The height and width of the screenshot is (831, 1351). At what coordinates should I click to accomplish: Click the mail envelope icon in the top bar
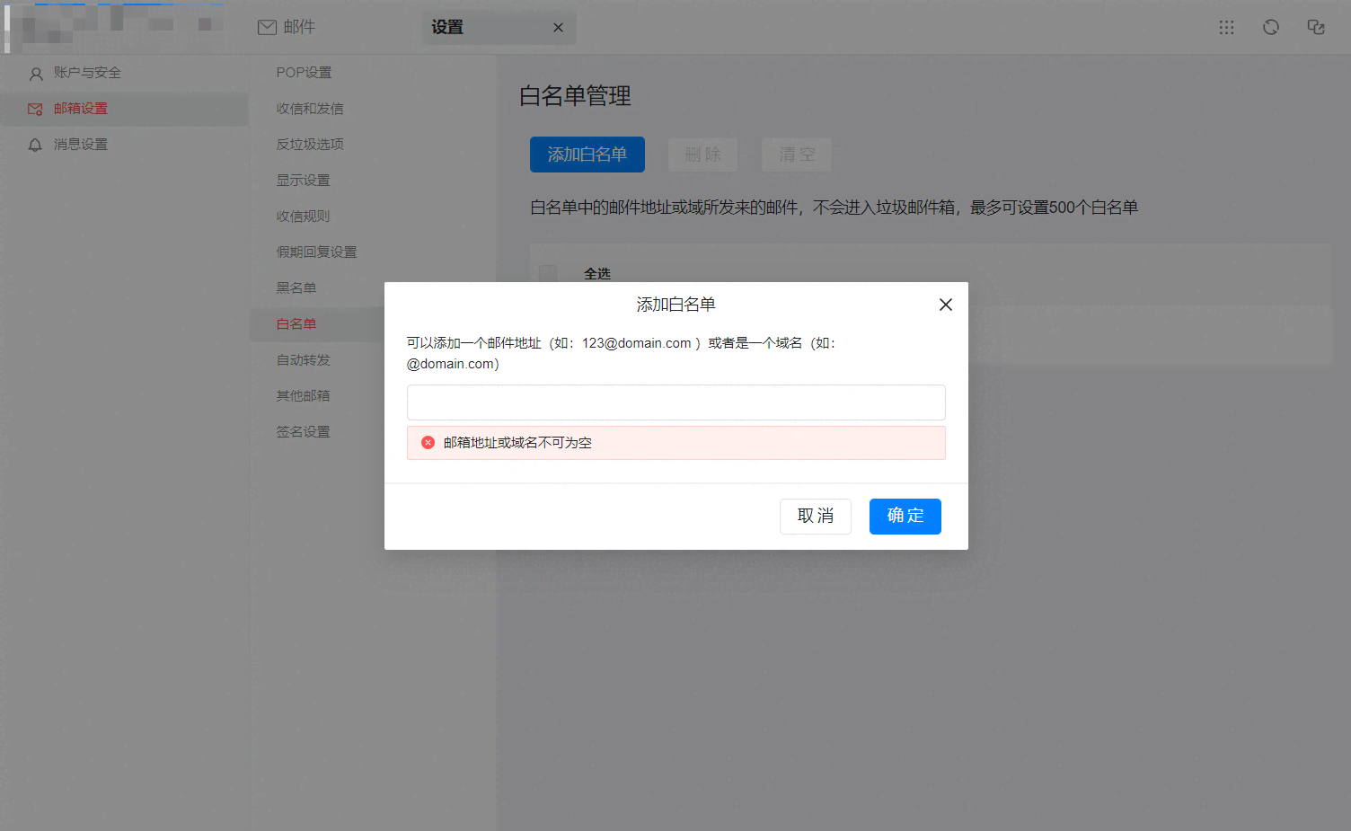(x=267, y=27)
